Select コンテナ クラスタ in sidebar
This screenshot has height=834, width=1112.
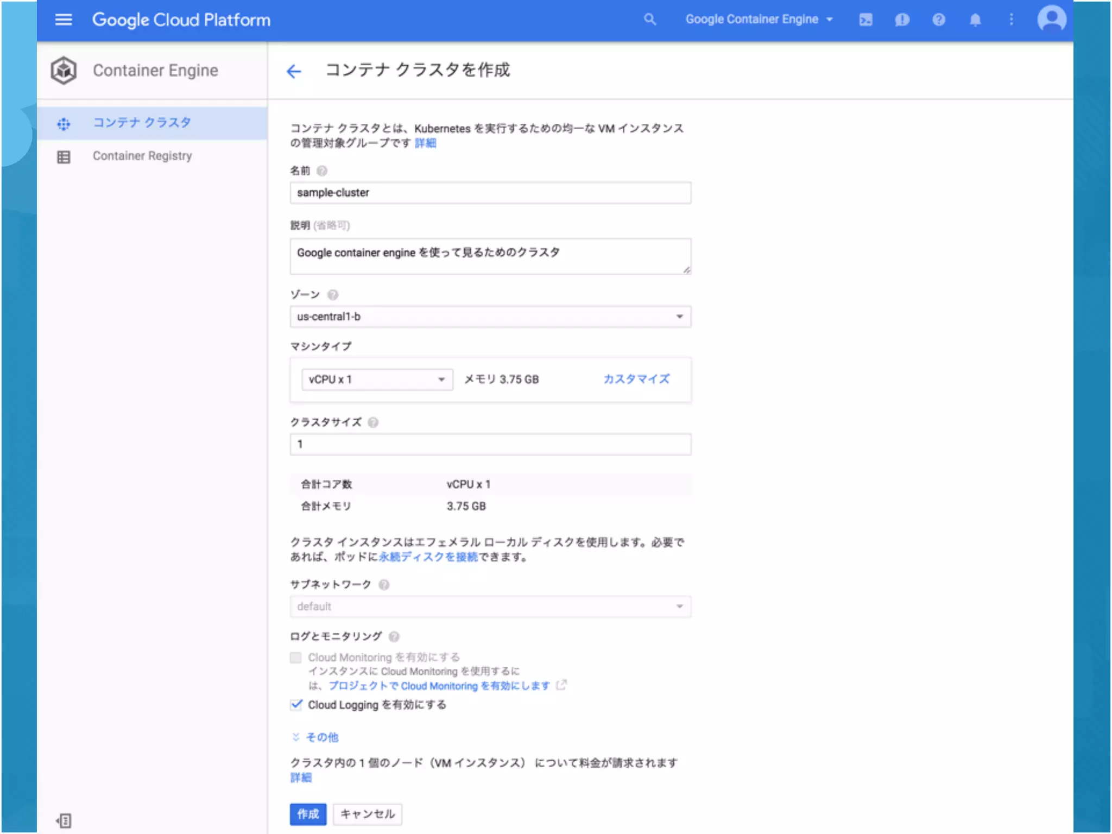tap(142, 123)
